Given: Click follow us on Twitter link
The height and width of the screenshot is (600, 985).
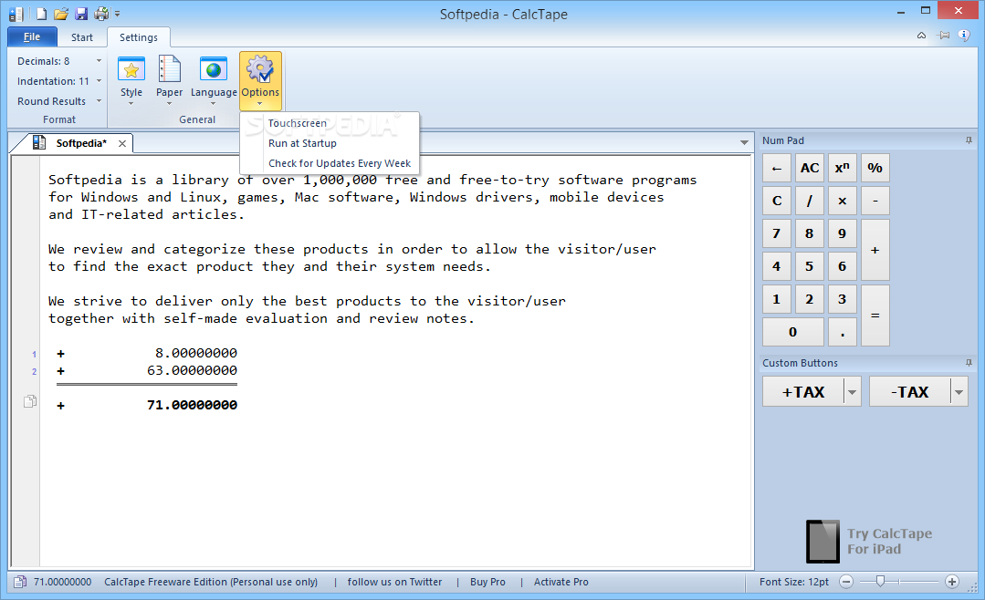Looking at the screenshot, I should tap(394, 582).
